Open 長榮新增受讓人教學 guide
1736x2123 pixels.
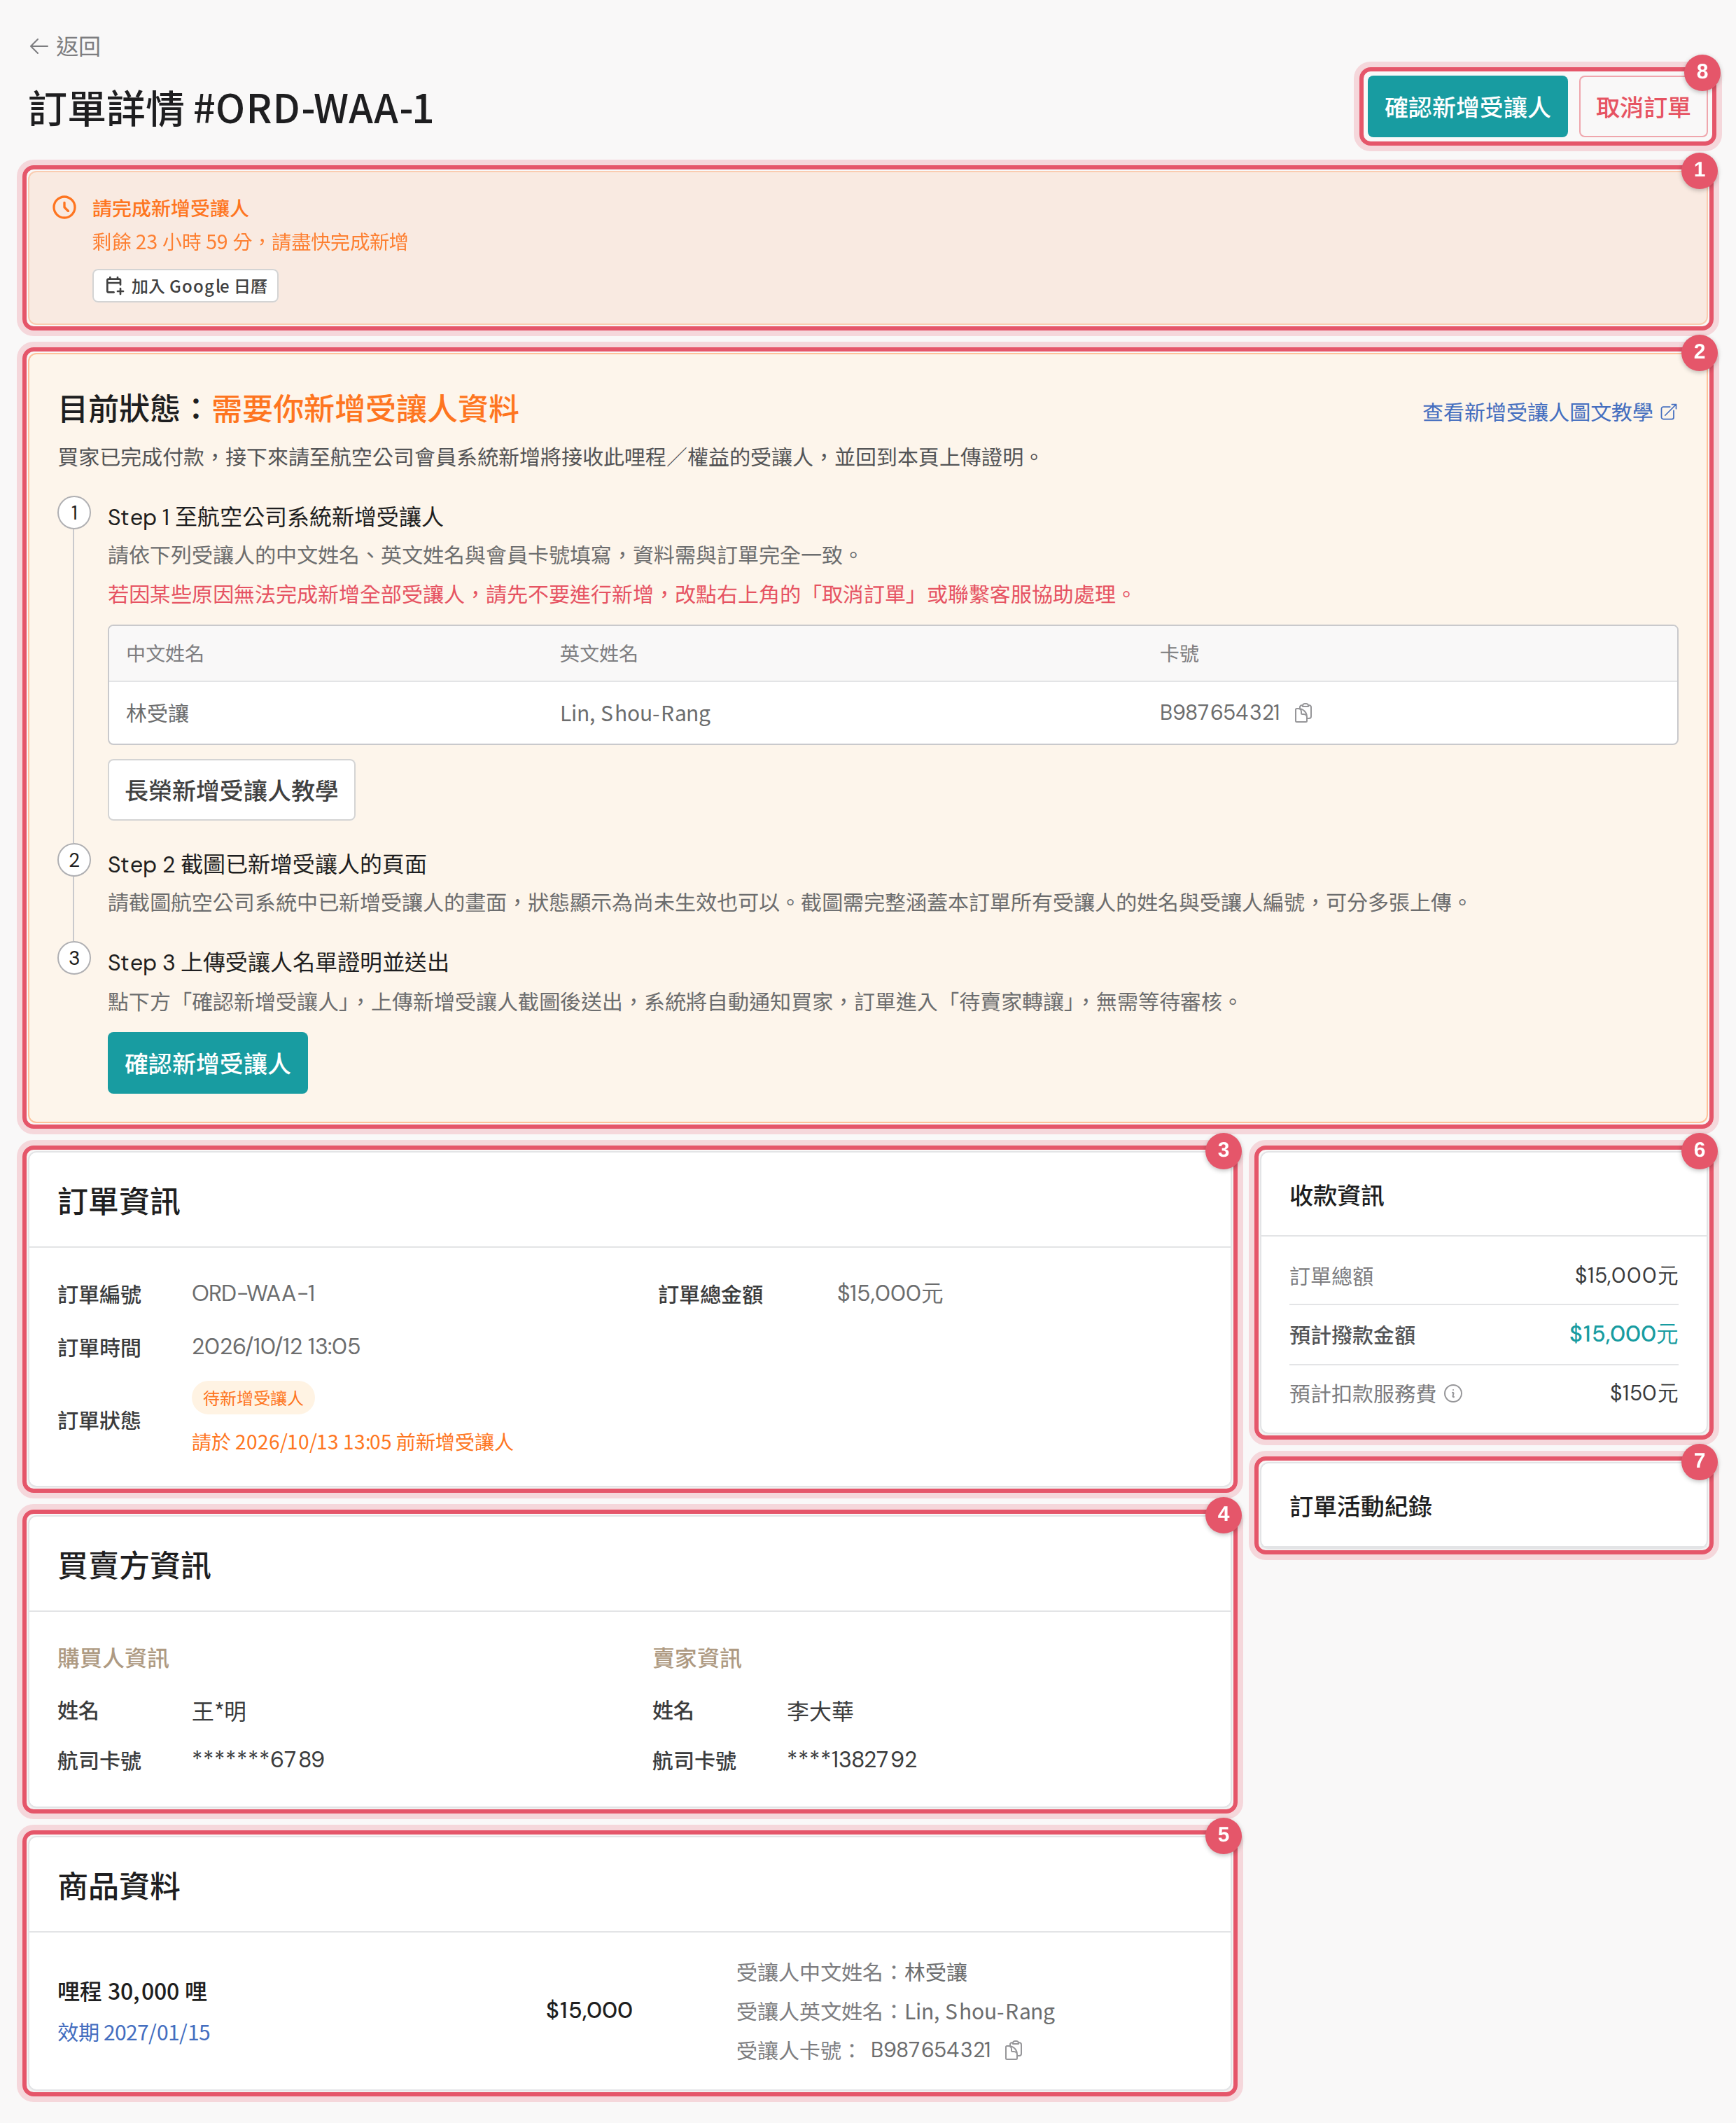[x=231, y=790]
